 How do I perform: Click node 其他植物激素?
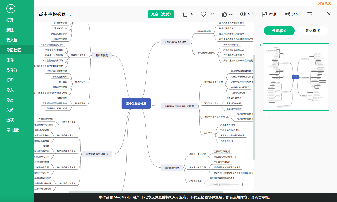196,181
